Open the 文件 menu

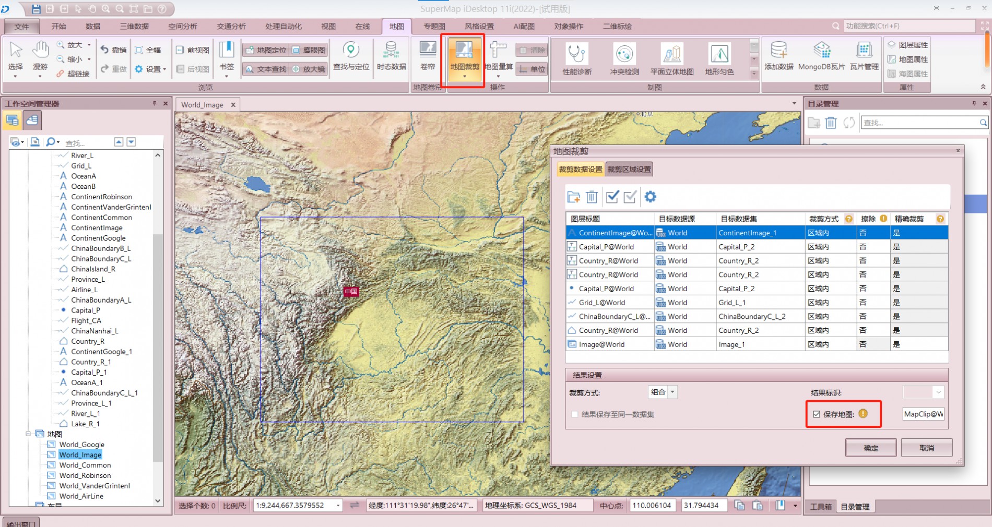(x=21, y=26)
